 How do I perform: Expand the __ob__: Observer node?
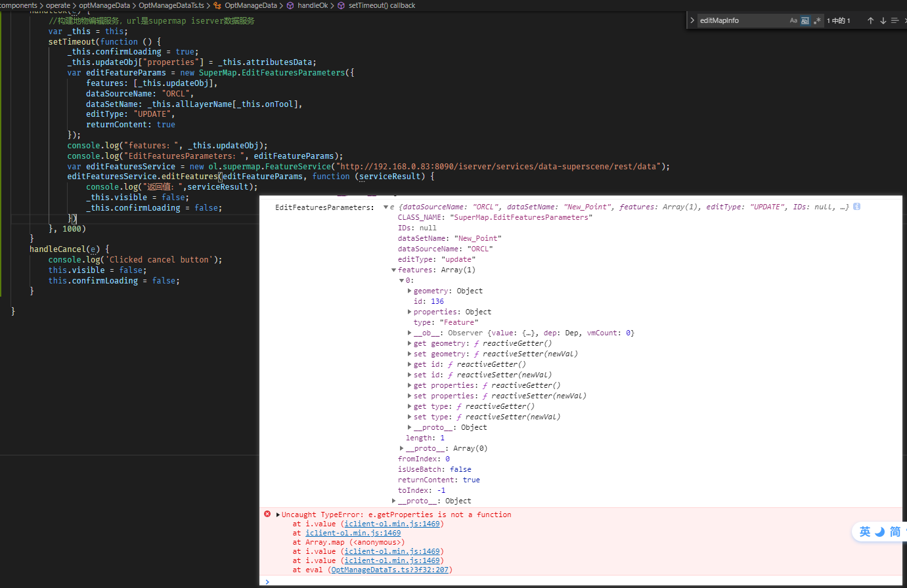[409, 333]
